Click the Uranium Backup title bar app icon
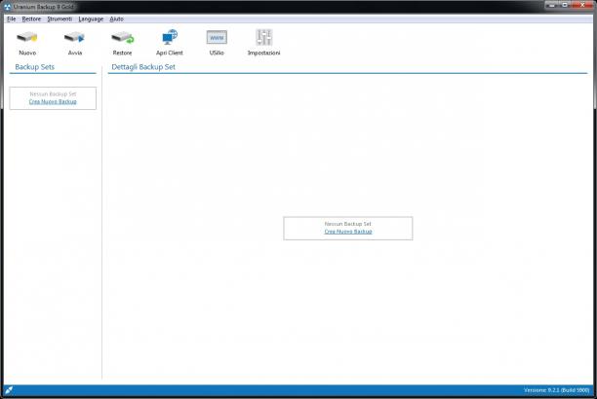The width and height of the screenshot is (597, 399). [7, 7]
